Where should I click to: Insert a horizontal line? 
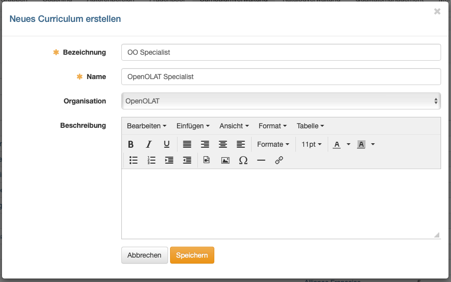click(261, 160)
